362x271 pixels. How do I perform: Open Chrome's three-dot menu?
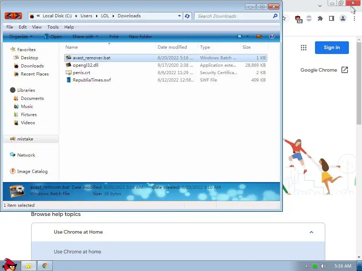click(354, 18)
